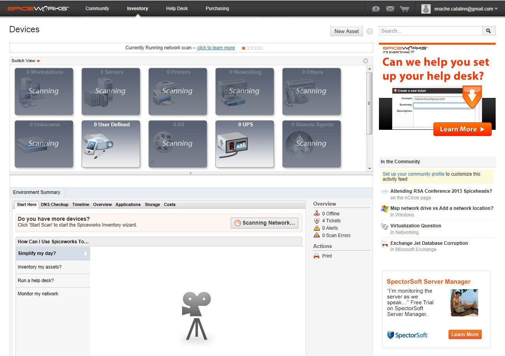Play the video camera placeholder

coord(196,316)
